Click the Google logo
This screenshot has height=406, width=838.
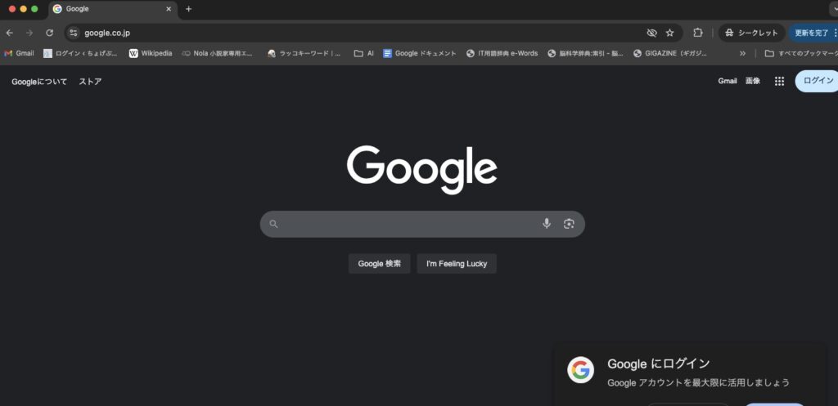422,169
